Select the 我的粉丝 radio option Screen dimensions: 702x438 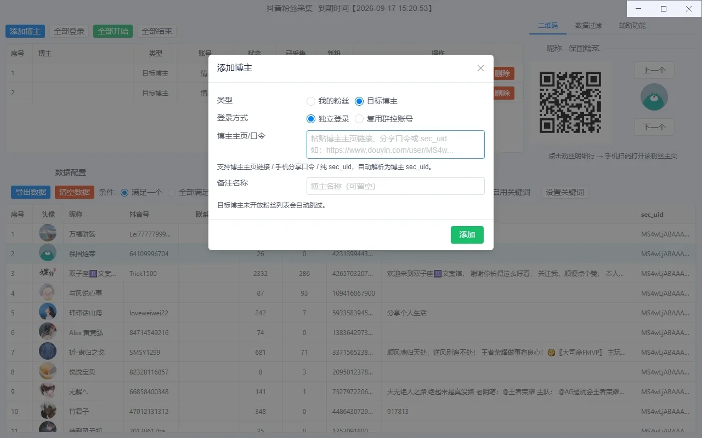327,101
